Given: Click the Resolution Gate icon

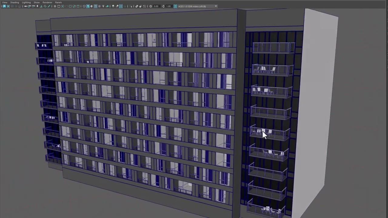Looking at the screenshot, I should pyautogui.click(x=63, y=6).
